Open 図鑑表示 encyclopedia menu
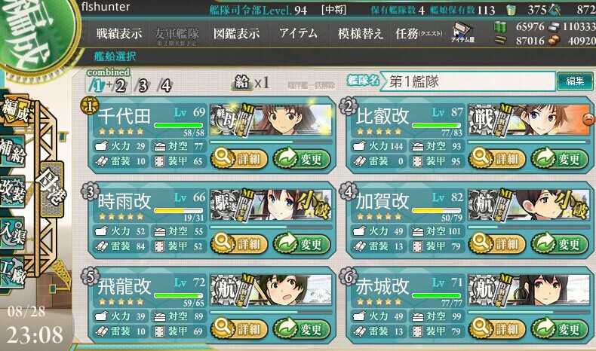The width and height of the screenshot is (596, 351). 236,33
